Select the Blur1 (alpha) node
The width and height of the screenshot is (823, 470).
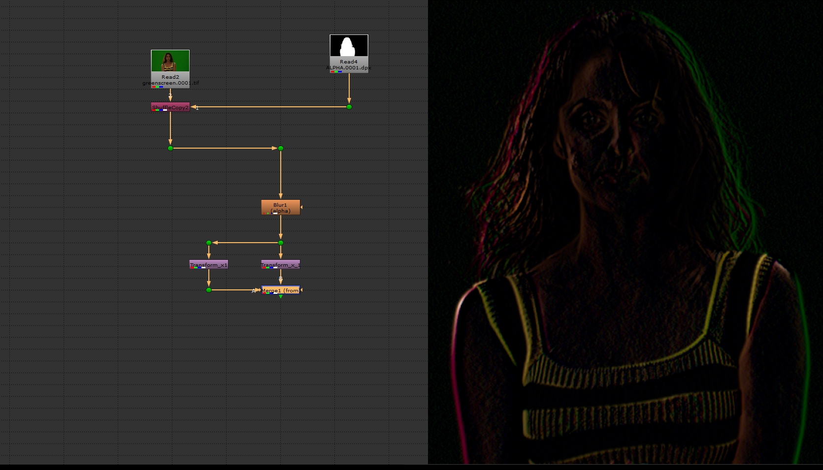(280, 207)
